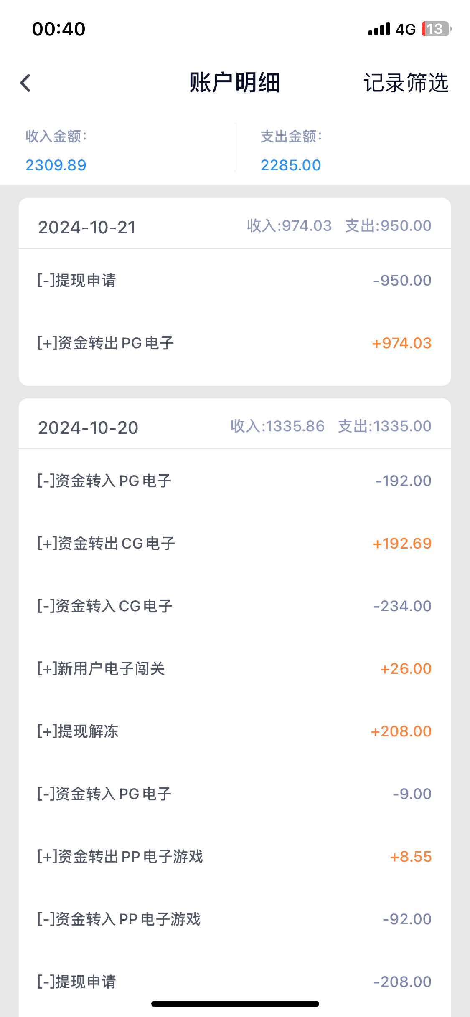Open the +26.00 新用户电子闯关 entry
Viewport: 470px width, 1017px height.
tap(235, 669)
